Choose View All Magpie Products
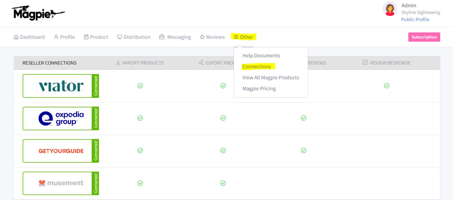 click(x=270, y=78)
